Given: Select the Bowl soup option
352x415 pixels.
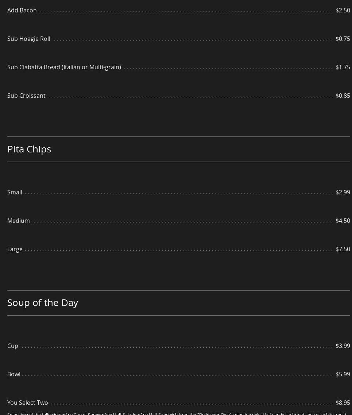Looking at the screenshot, I should (x=14, y=374).
